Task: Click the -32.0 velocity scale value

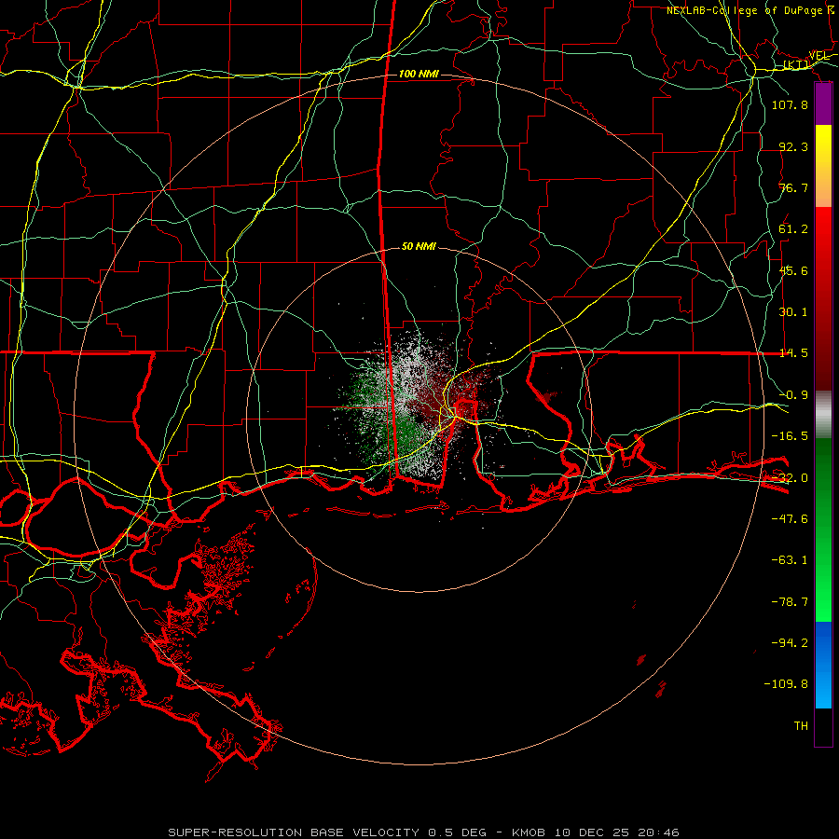Action: tap(790, 478)
